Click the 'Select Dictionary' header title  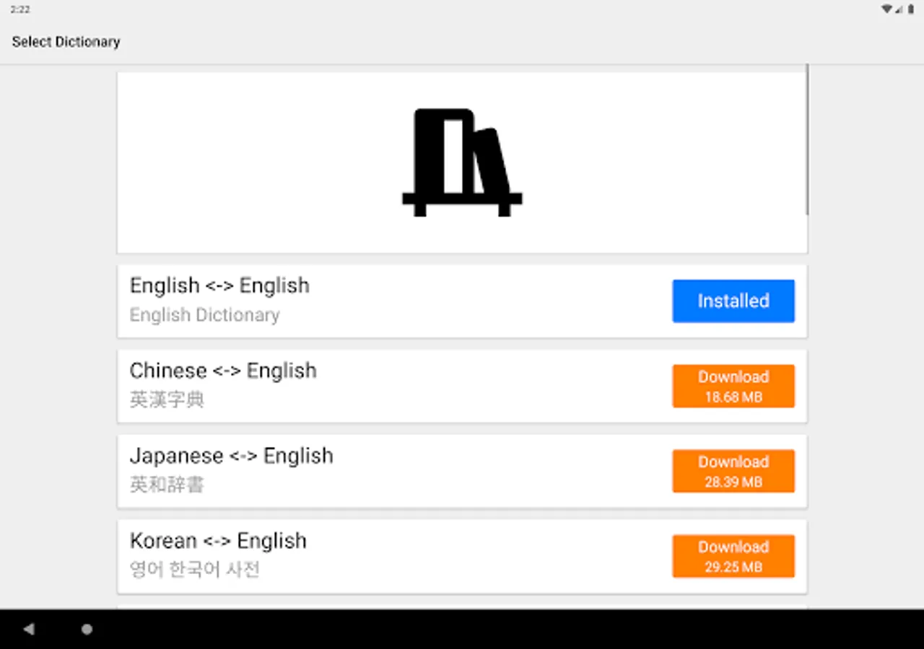coord(66,42)
